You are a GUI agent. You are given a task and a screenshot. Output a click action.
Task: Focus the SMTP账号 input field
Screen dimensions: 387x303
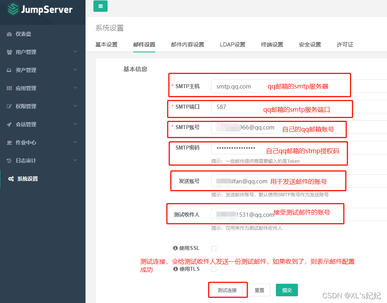point(299,127)
